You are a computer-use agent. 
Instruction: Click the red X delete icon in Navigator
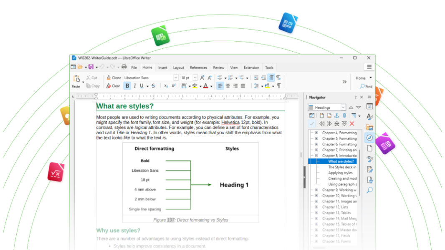click(x=352, y=124)
